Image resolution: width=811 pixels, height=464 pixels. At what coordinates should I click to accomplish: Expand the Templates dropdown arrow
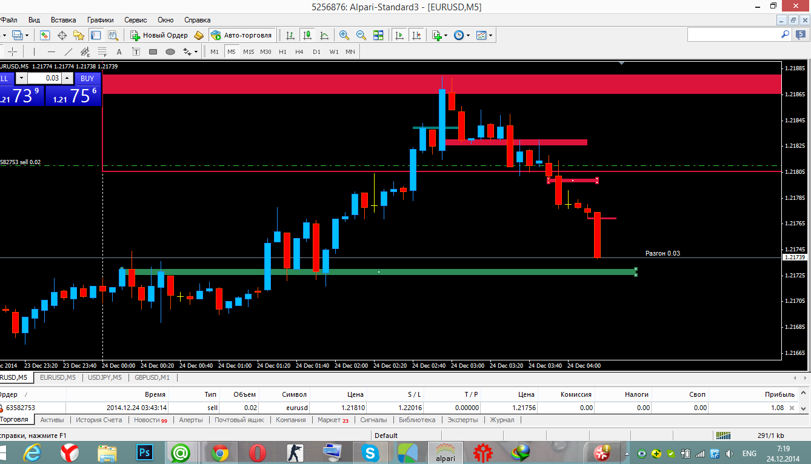coord(490,35)
